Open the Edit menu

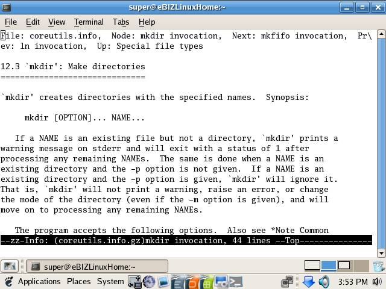click(x=33, y=22)
